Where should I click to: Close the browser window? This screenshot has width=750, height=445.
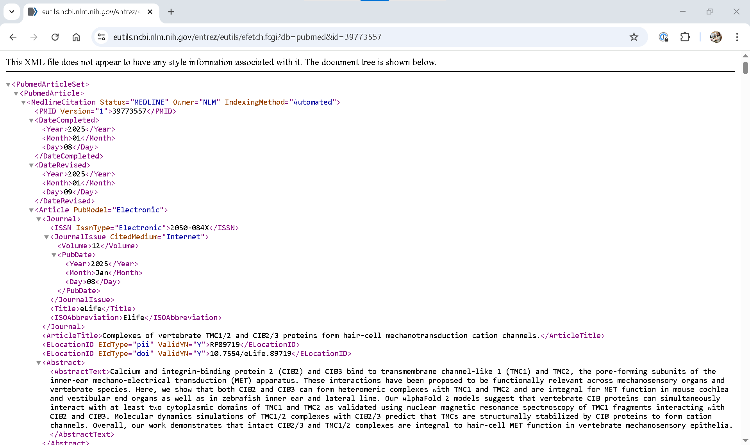pyautogui.click(x=736, y=12)
